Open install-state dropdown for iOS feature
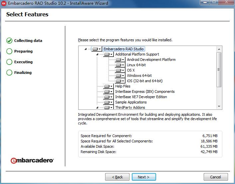 (x=120, y=81)
